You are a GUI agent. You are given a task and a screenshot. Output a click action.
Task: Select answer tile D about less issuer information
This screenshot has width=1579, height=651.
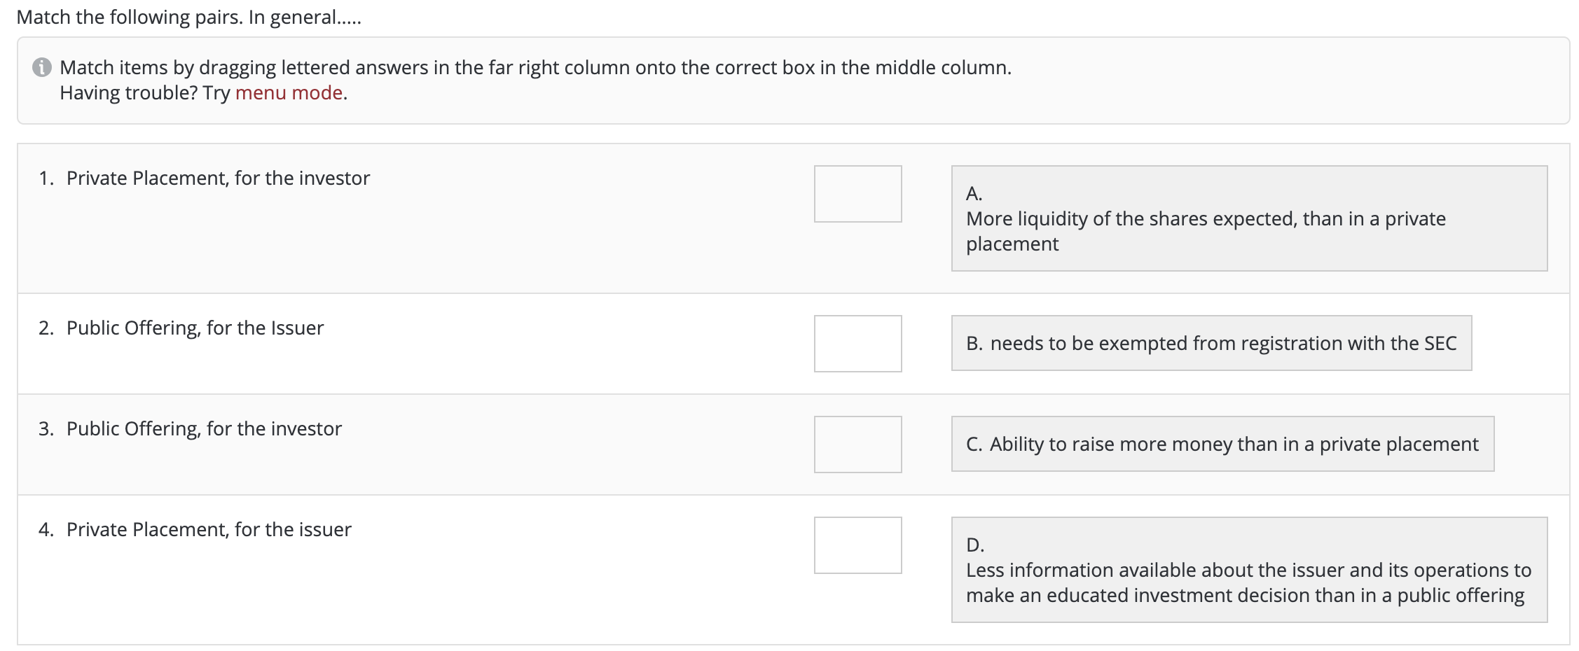point(1247,570)
